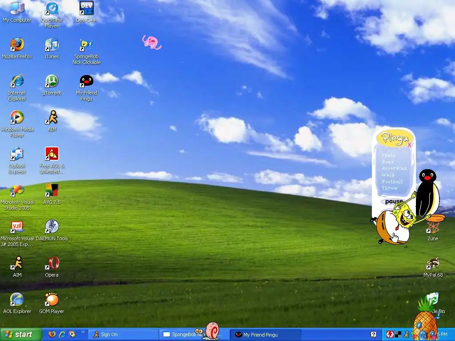This screenshot has height=341, width=455.
Task: Select My Friend Pingu desktop shortcut
Action: pos(87,87)
